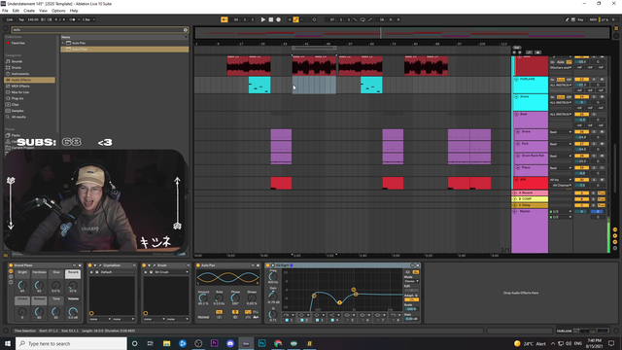Open Google Chrome from the taskbar
Image resolution: width=622 pixels, height=350 pixels.
[x=278, y=343]
